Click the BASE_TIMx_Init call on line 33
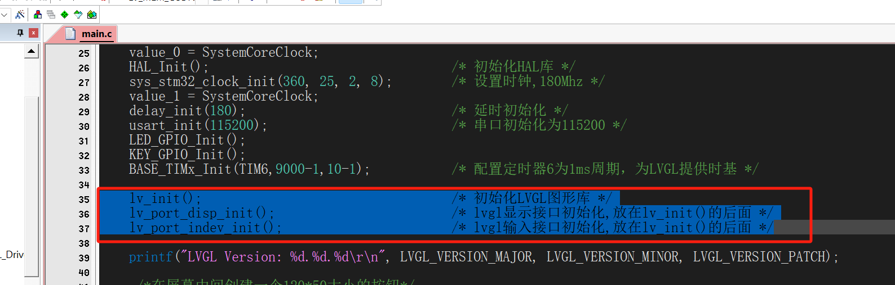 pos(180,169)
